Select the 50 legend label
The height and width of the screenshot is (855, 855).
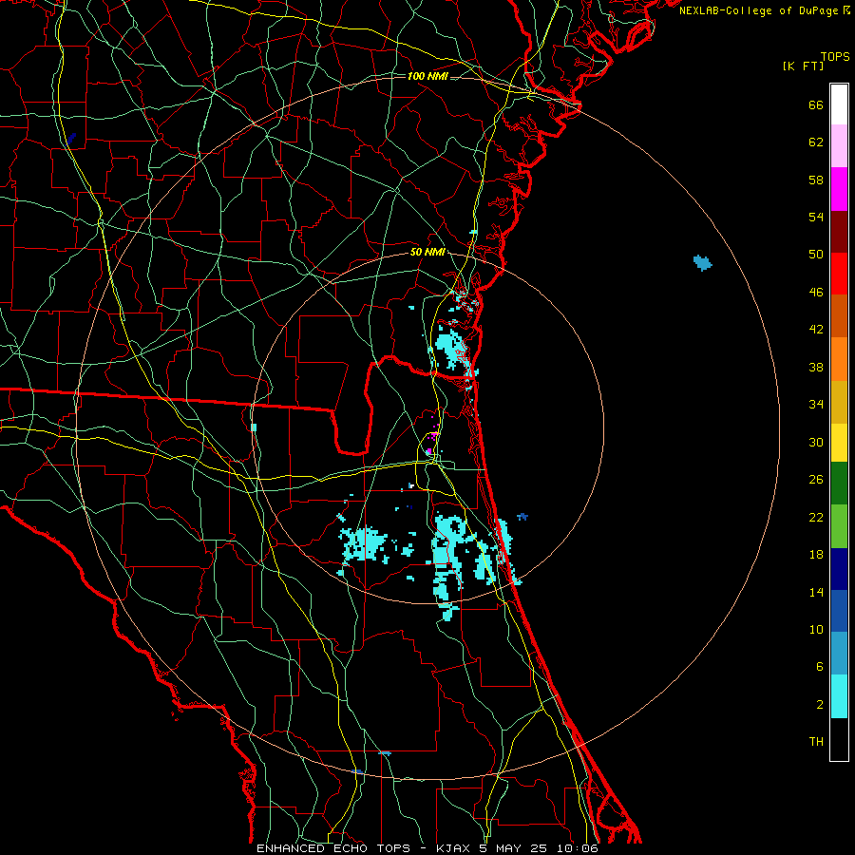[x=816, y=255]
